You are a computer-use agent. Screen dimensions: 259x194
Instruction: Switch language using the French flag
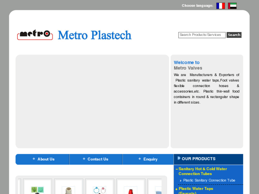(x=221, y=6)
